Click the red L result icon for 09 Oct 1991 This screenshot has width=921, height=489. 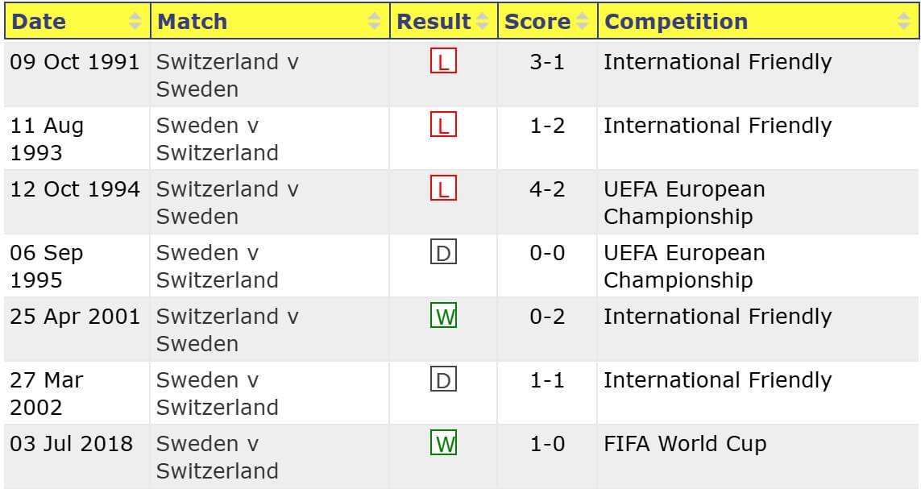pyautogui.click(x=443, y=62)
